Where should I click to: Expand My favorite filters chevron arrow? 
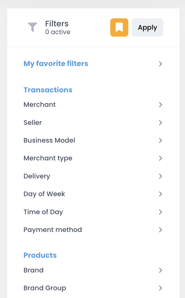(x=161, y=64)
